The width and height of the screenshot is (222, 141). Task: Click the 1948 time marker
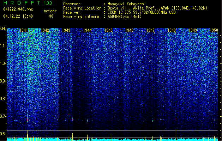[172, 30]
